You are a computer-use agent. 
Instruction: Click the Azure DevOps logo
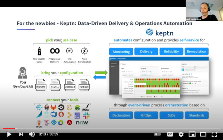pos(54,114)
